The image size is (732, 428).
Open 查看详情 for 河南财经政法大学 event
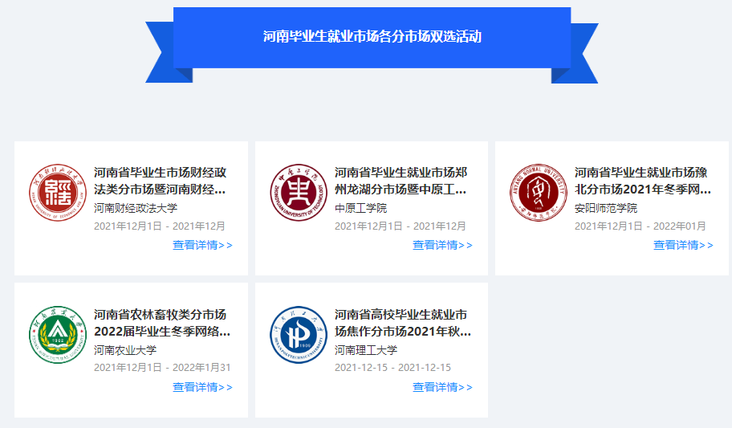pos(202,245)
